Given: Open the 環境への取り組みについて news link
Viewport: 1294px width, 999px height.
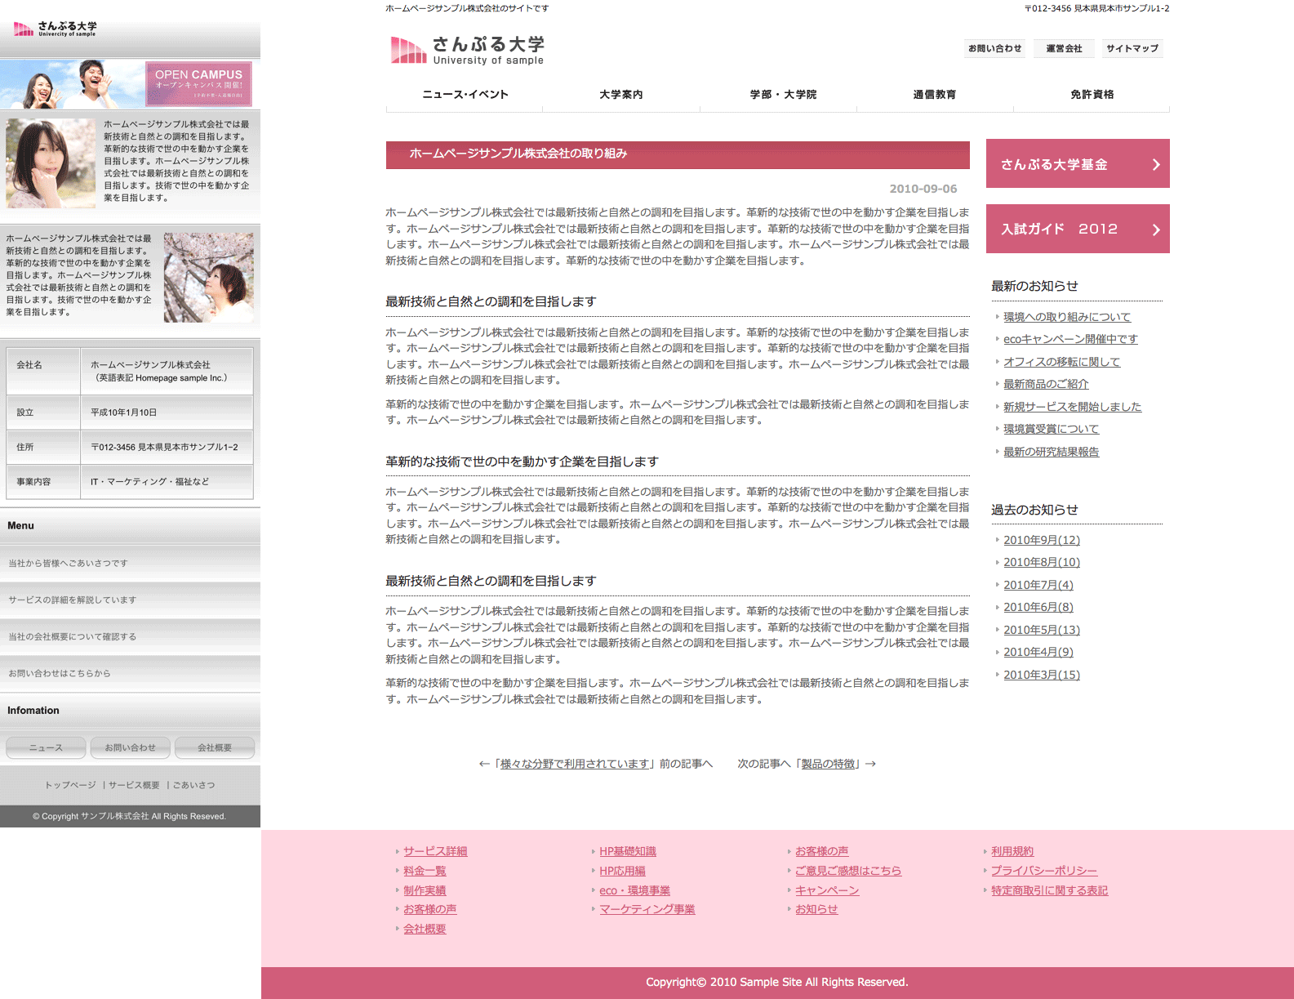Looking at the screenshot, I should tap(1066, 317).
